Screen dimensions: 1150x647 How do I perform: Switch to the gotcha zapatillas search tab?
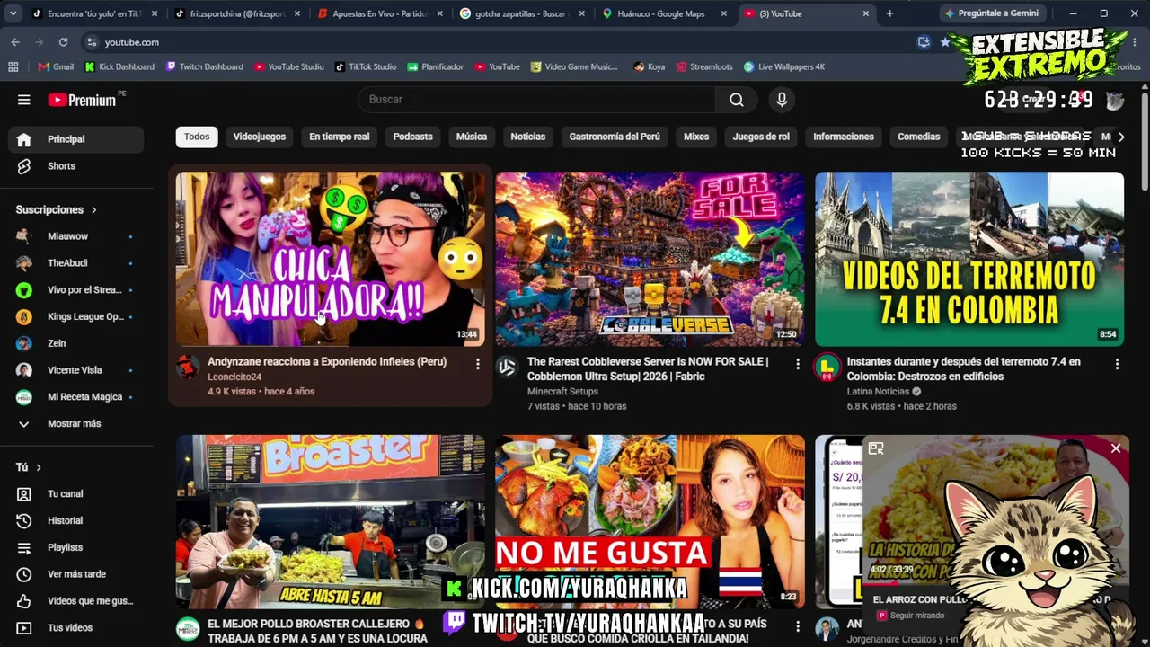tap(523, 13)
